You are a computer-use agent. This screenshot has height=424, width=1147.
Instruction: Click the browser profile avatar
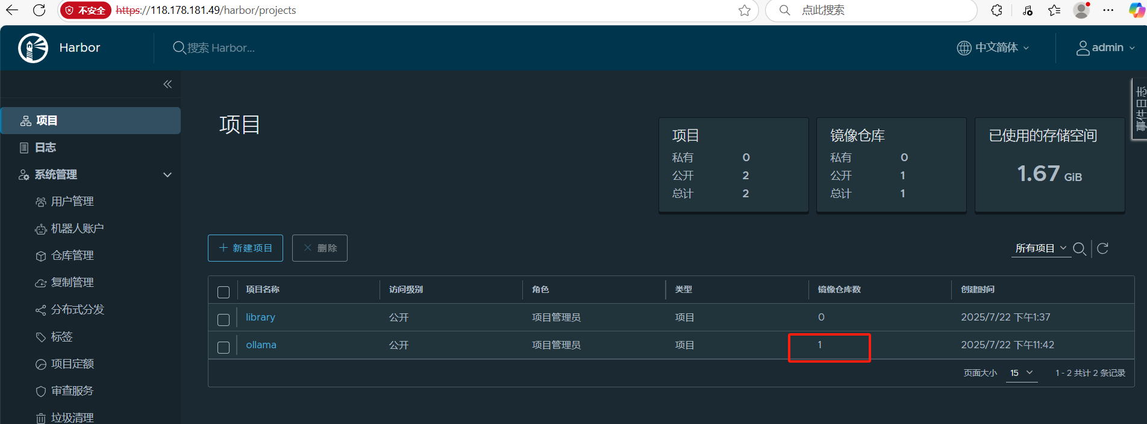(x=1082, y=10)
